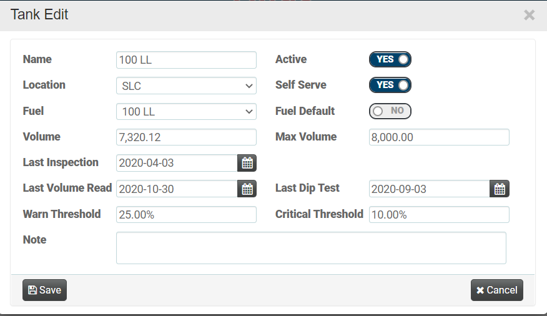Select the Last Dip Test date field
This screenshot has height=316, width=547.
[430, 189]
